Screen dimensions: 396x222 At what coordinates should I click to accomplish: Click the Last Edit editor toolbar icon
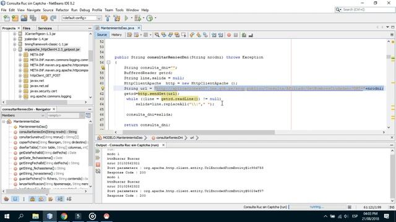pyautogui.click(x=129, y=35)
